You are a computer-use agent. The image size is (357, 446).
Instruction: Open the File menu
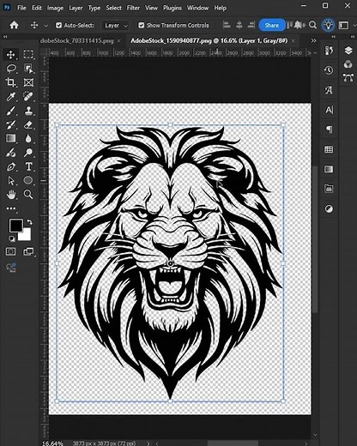click(21, 8)
